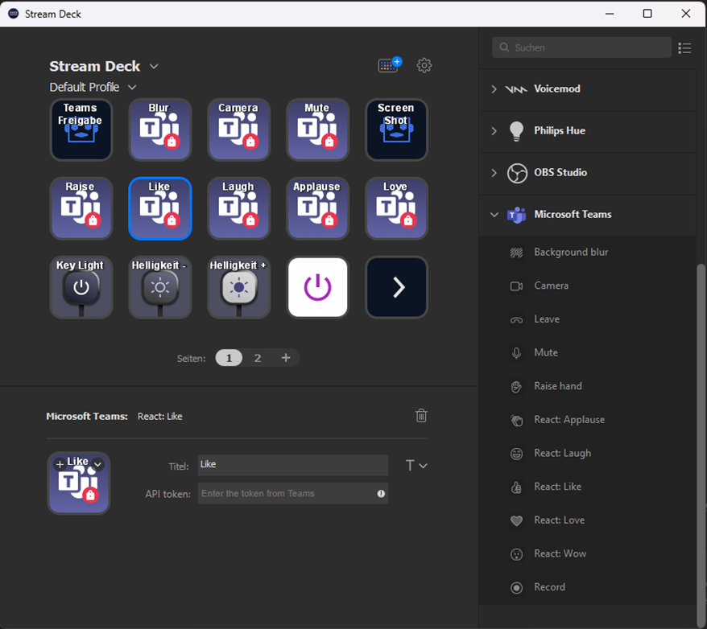
Task: Click the React: Love heart icon
Action: (x=516, y=520)
